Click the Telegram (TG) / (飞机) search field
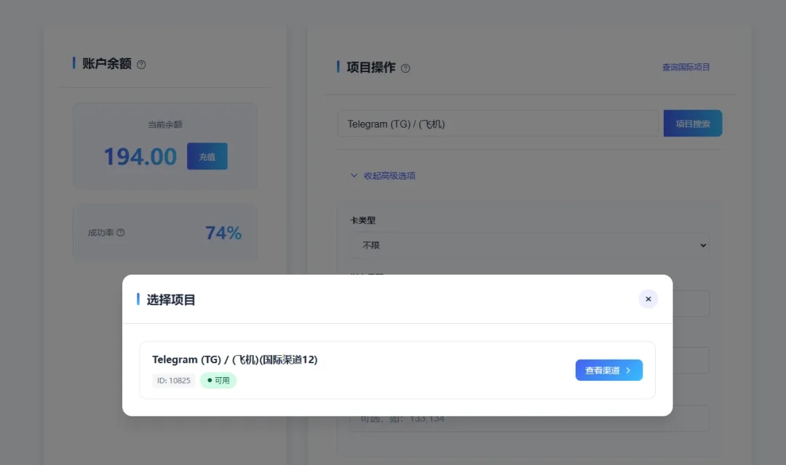786x465 pixels. (498, 124)
